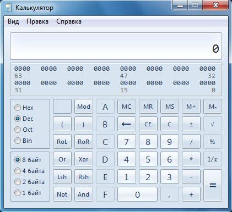
Task: Click the digit 7 key
Action: 127,142
